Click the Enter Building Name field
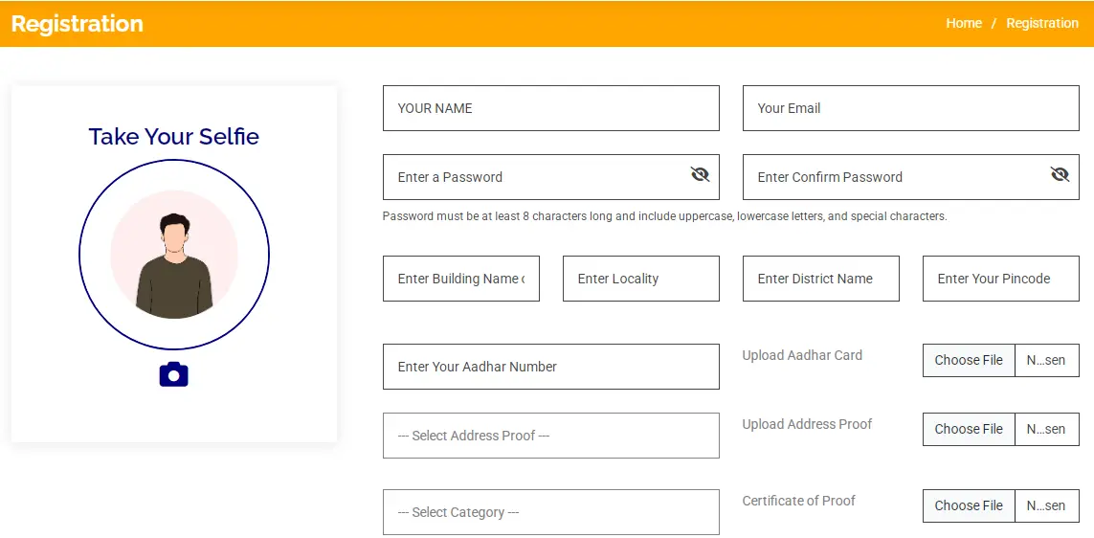Image resolution: width=1094 pixels, height=538 pixels. point(460,279)
